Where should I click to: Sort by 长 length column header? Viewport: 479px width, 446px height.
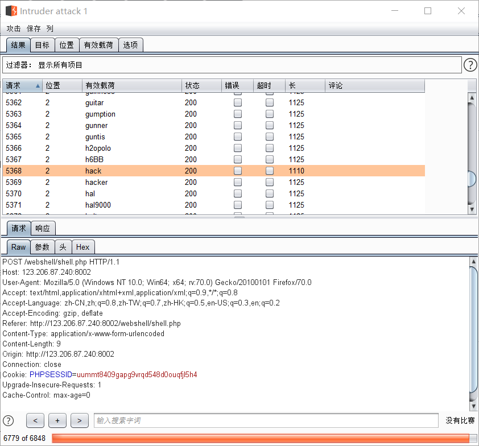click(305, 85)
